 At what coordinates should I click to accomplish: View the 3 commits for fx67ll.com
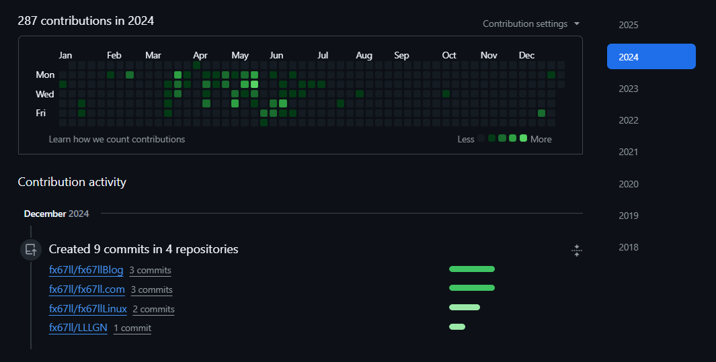coord(151,289)
